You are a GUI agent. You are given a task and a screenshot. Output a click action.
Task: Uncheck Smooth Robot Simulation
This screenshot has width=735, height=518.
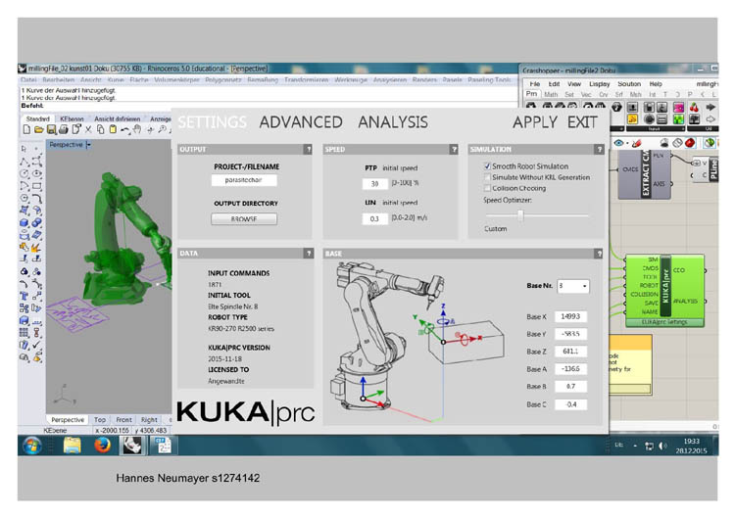tap(487, 166)
